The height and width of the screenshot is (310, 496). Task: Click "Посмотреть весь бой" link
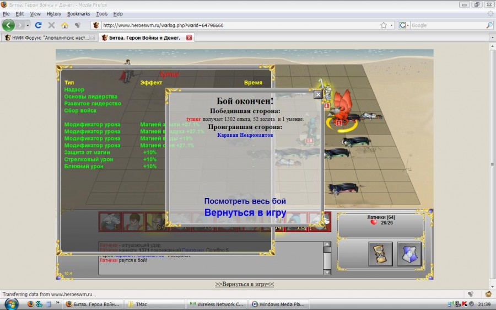[x=245, y=201]
